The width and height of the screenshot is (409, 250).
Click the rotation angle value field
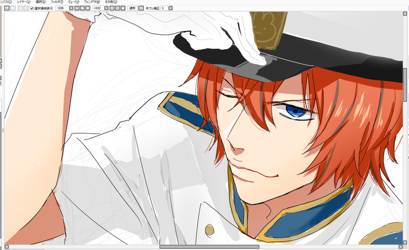pos(98,8)
